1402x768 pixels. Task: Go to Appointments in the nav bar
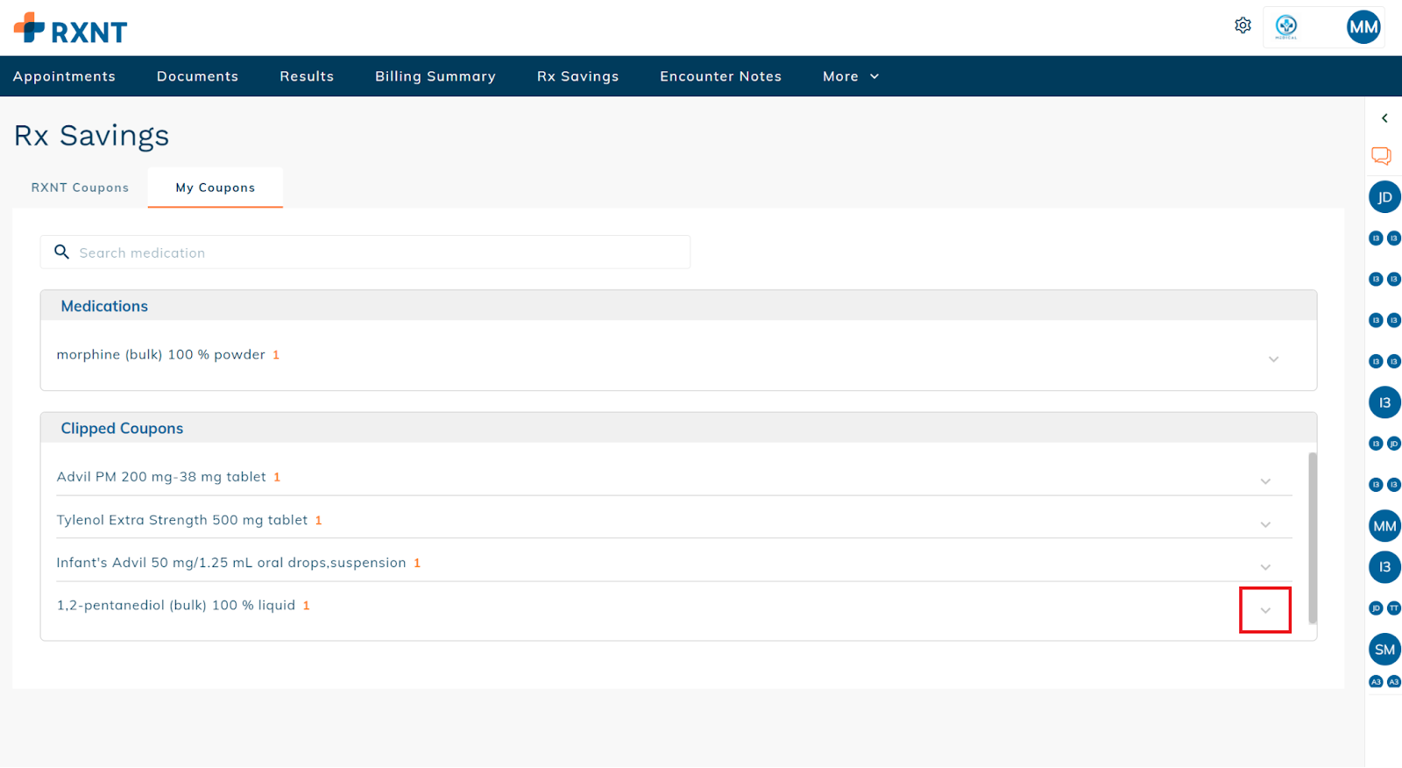[x=64, y=76]
